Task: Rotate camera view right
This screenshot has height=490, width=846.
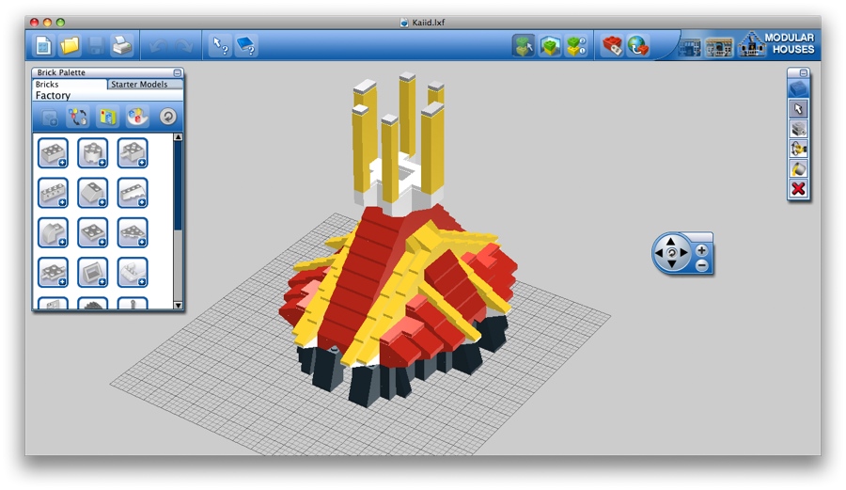Action: pos(683,252)
